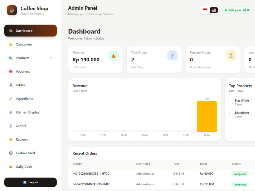Click the INVOICE column header
This screenshot has width=255, height=191.
78,164
